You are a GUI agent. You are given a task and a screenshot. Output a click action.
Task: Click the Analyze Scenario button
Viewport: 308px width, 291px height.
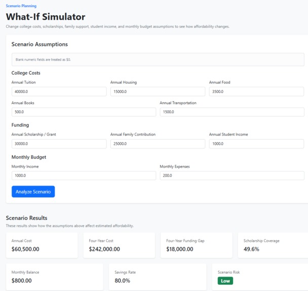(x=33, y=191)
